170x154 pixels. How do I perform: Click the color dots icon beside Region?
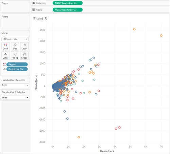click(4, 64)
